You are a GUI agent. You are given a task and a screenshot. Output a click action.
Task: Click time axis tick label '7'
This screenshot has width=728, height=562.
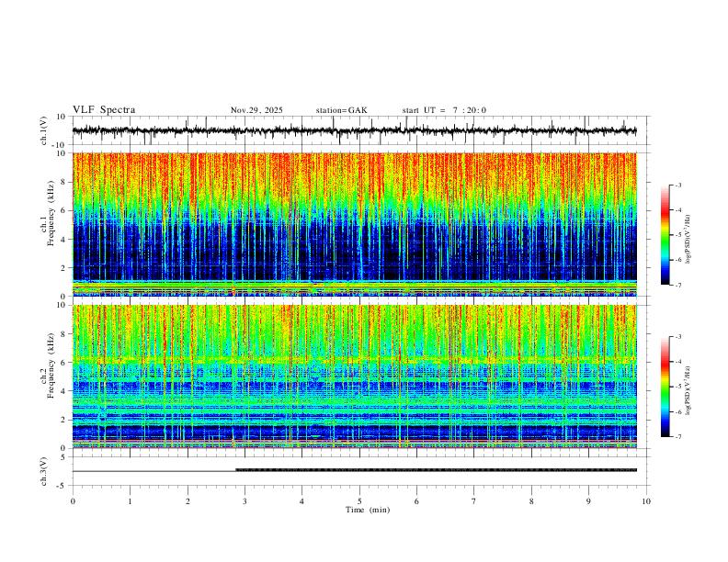(474, 501)
